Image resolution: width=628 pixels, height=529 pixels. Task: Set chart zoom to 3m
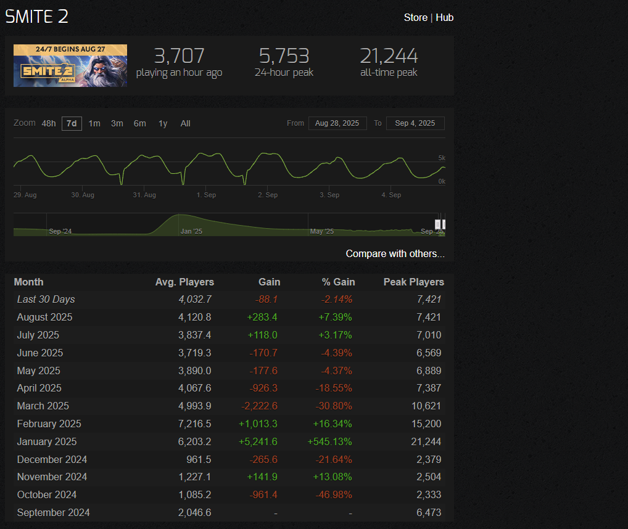point(117,124)
